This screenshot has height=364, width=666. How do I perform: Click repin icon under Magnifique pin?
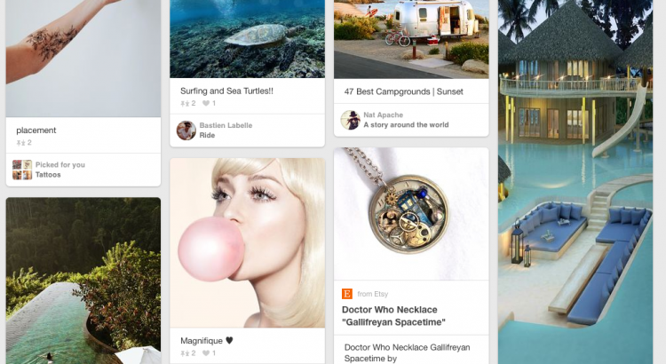[x=185, y=353]
